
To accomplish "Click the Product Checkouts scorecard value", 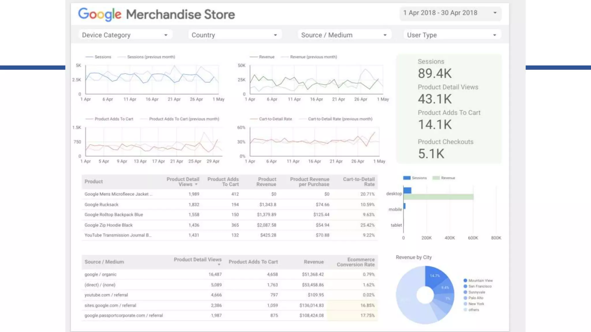I will [431, 154].
